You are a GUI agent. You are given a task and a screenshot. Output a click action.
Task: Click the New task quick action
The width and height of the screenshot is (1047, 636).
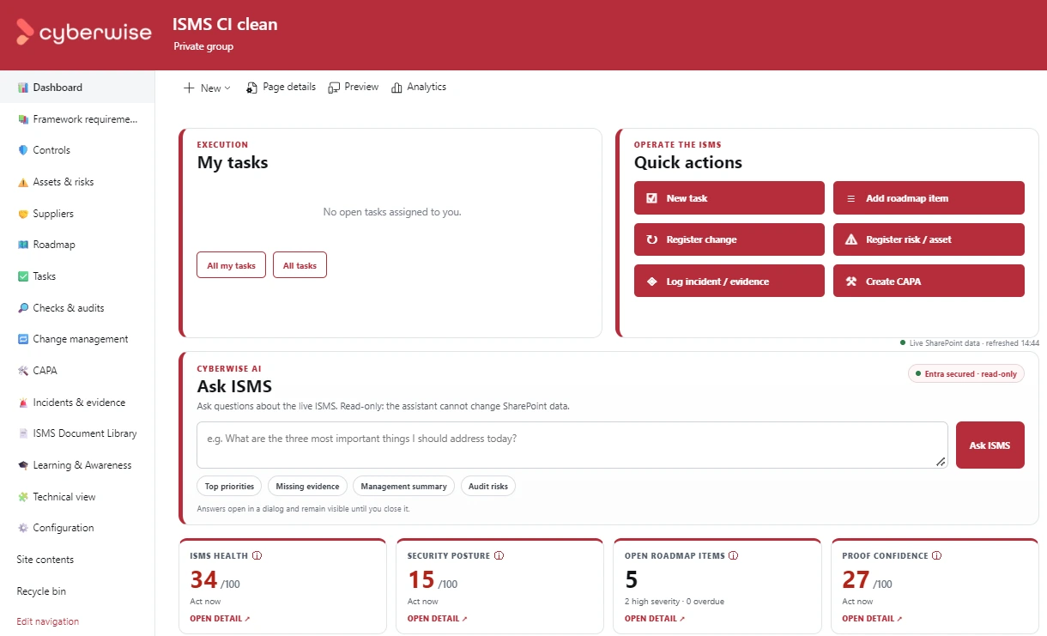coord(729,198)
